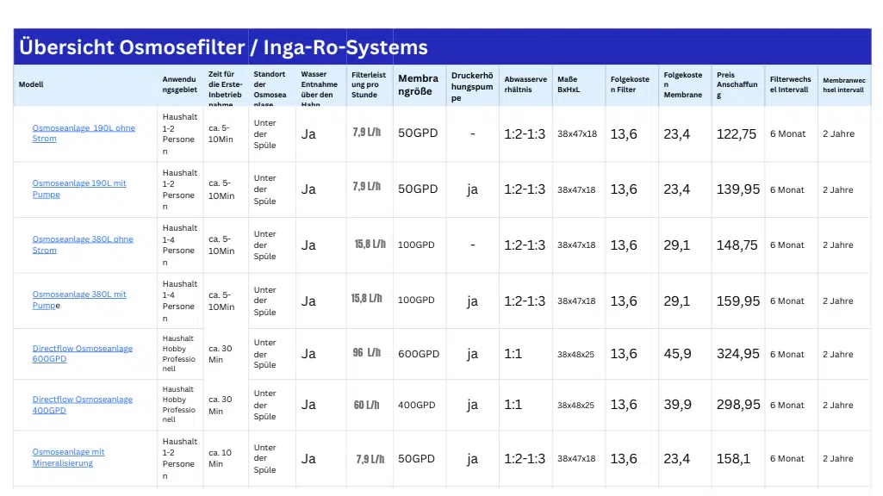
Task: Click the Filterleistung pro Stunde header
Action: (x=369, y=84)
